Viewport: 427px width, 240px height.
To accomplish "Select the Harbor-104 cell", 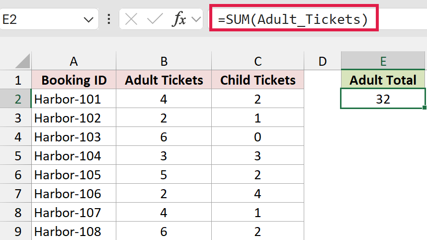I will 74,155.
